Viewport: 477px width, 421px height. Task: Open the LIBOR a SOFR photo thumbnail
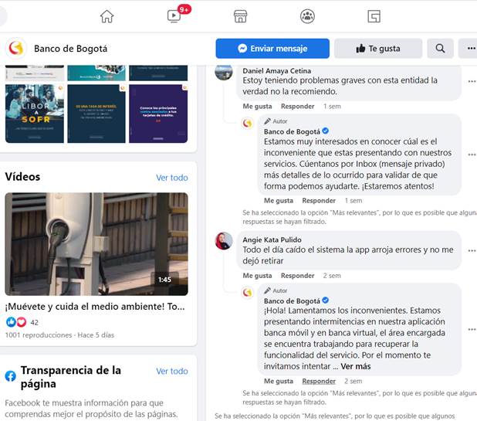click(35, 114)
